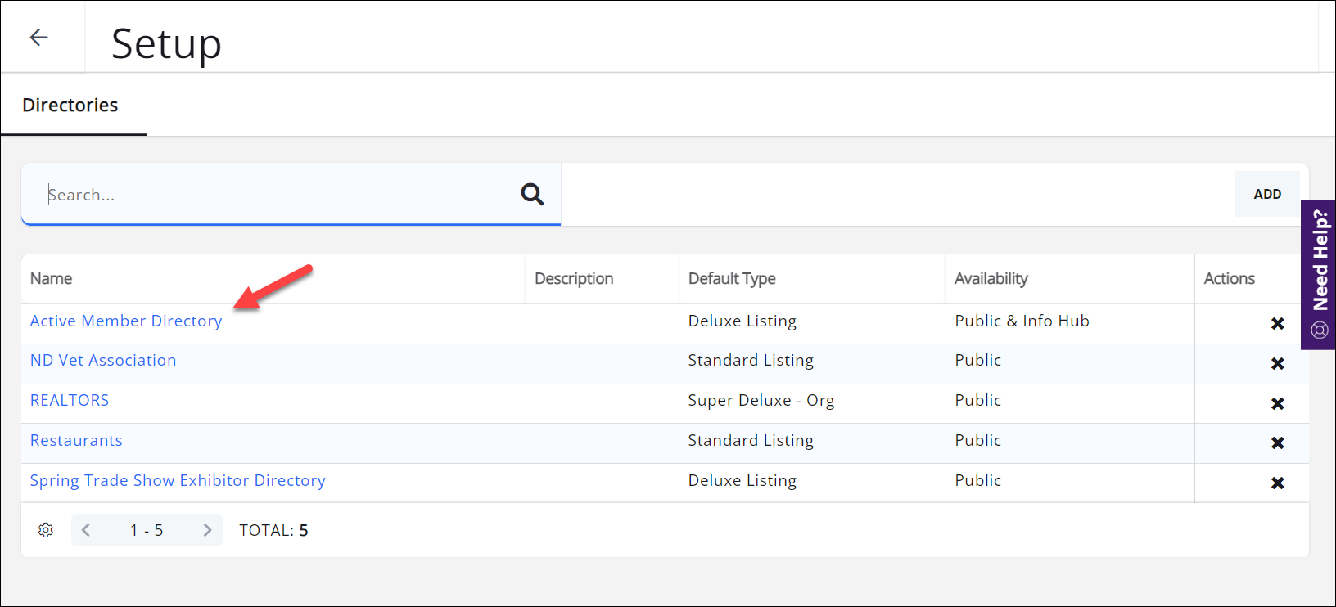The image size is (1336, 607).
Task: Delete the Restaurants directory entry
Action: 1277,443
